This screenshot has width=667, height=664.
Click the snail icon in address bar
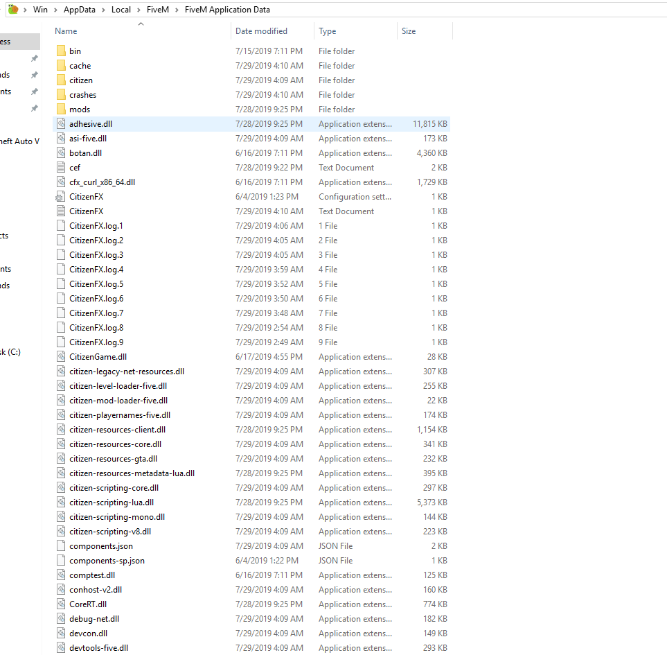click(x=13, y=9)
